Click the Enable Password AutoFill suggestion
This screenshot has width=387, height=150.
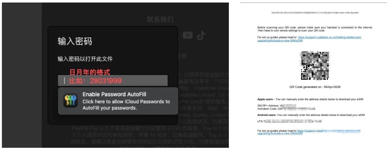click(x=118, y=101)
